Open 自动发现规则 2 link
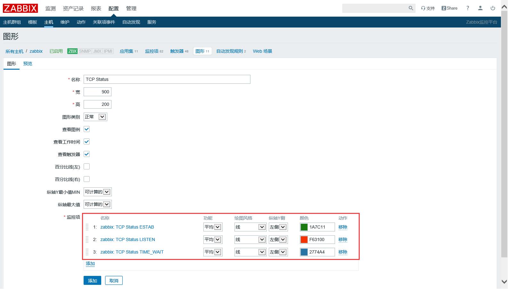Image resolution: width=508 pixels, height=289 pixels. [x=231, y=51]
